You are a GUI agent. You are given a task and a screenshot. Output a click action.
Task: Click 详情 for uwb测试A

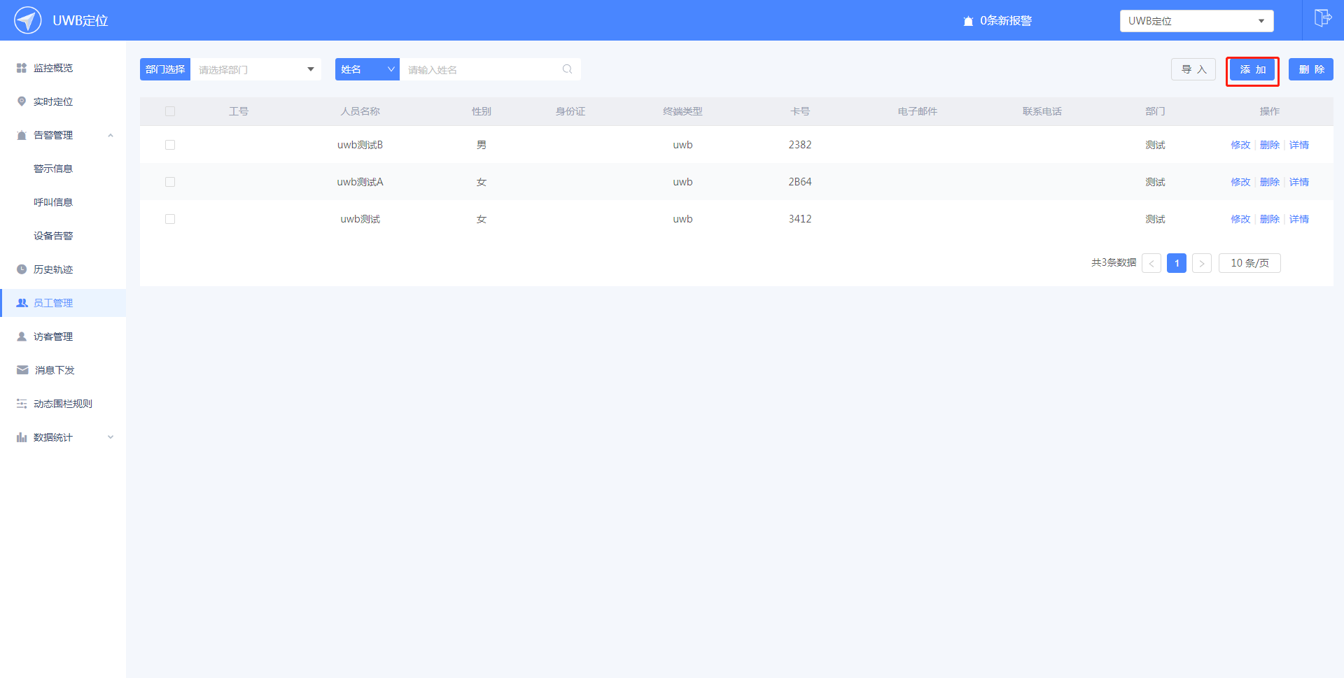pyautogui.click(x=1299, y=182)
